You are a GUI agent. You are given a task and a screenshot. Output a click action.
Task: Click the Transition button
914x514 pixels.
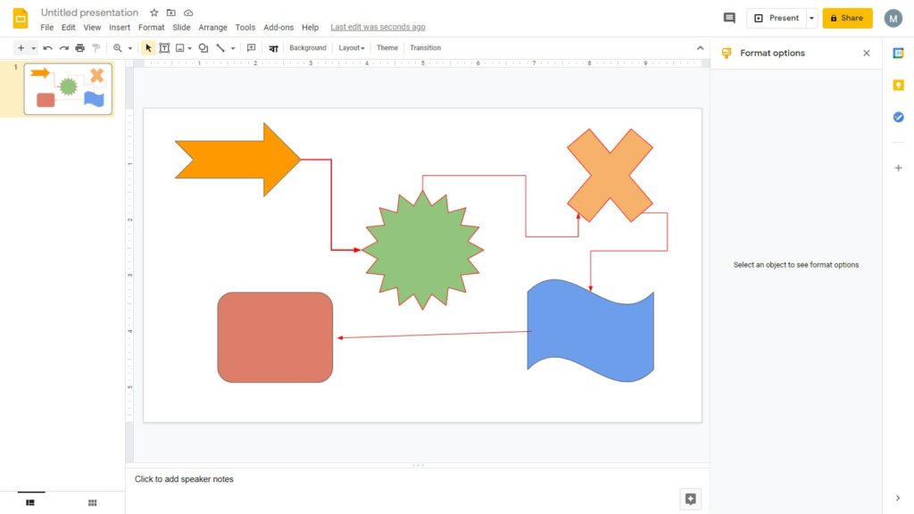tap(425, 48)
